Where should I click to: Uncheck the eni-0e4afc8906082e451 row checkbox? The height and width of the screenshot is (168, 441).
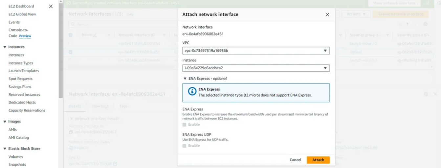71,52
